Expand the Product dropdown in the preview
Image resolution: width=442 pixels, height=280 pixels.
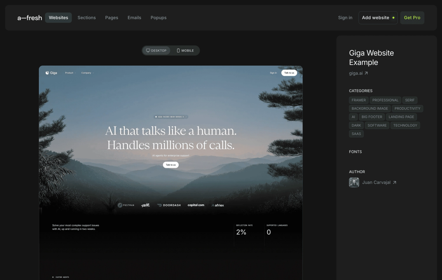pos(70,73)
